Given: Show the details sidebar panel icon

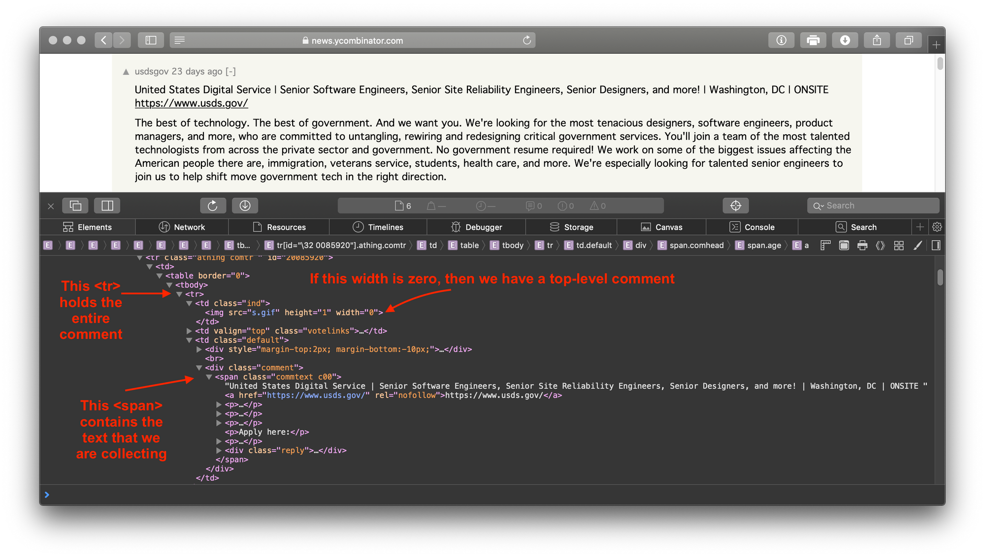Looking at the screenshot, I should pos(936,245).
